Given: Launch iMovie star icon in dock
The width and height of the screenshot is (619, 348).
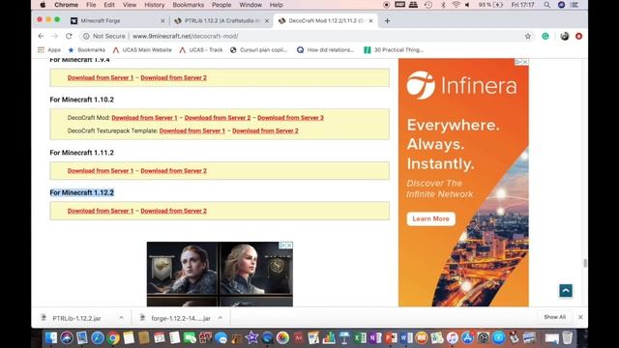Looking at the screenshot, I should [251, 337].
